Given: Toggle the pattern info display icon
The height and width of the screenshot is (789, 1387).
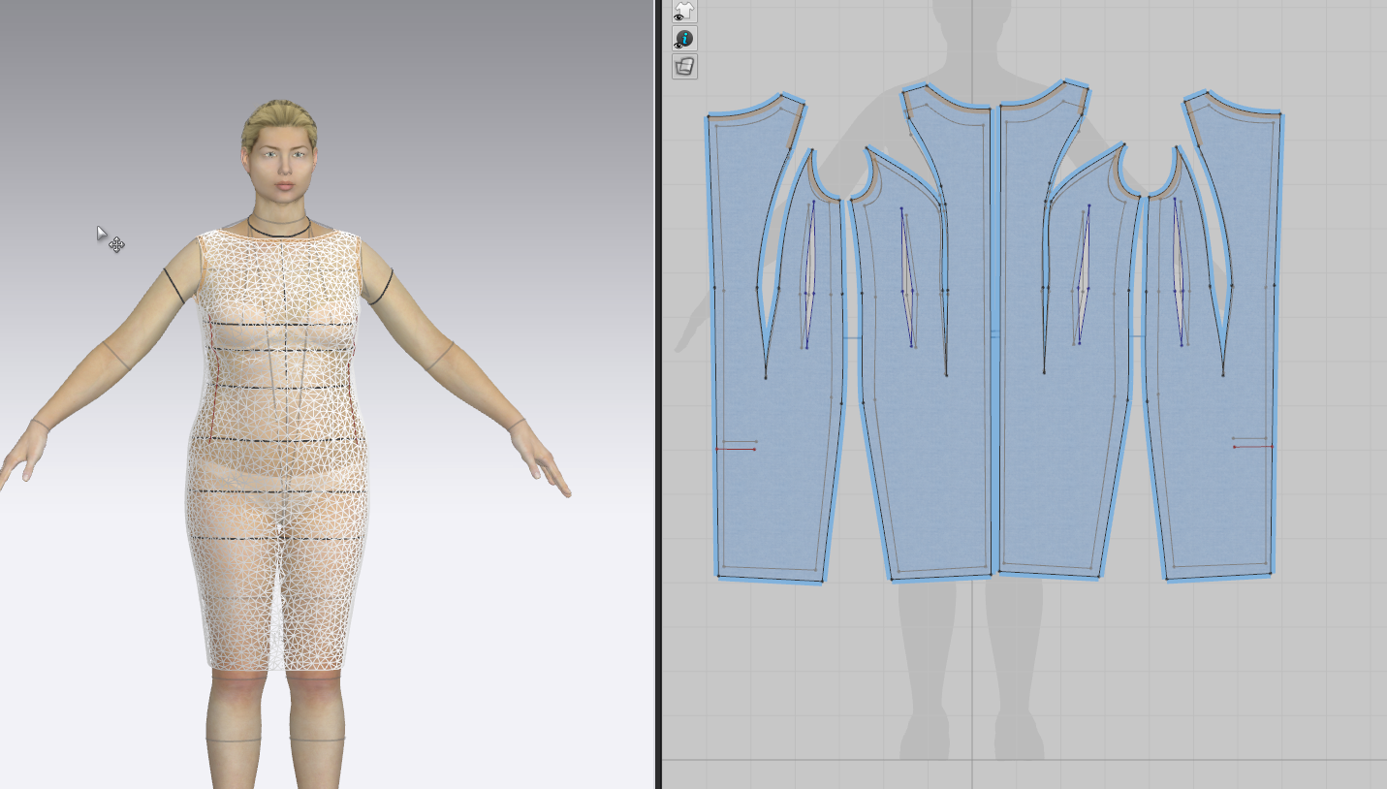Looking at the screenshot, I should point(684,40).
